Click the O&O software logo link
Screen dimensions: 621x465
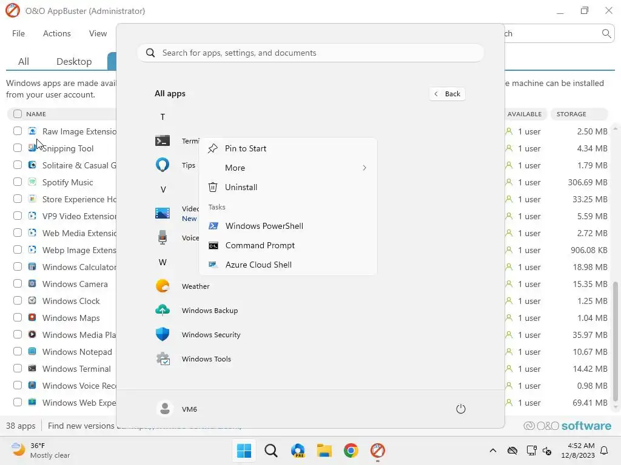coord(567,426)
